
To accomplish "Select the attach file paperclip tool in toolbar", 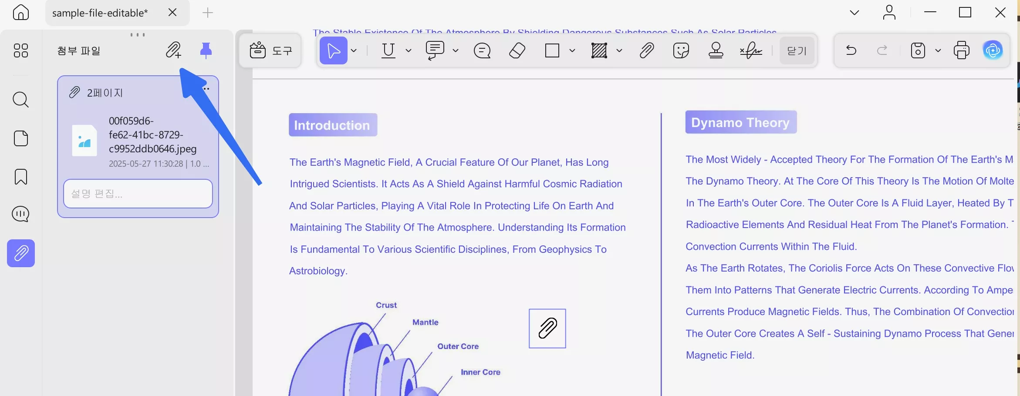I will point(647,50).
